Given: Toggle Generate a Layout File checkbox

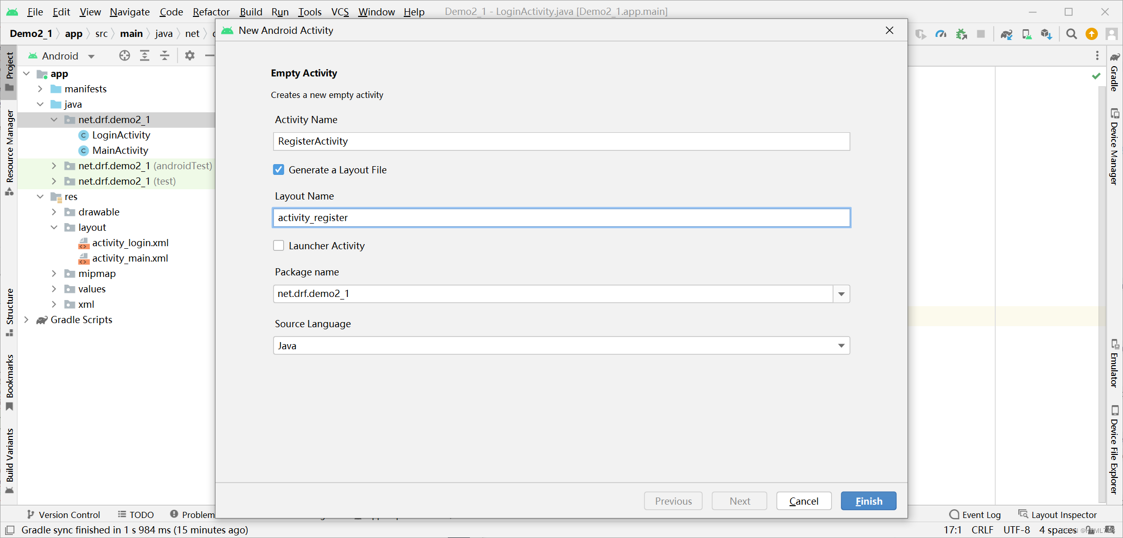Looking at the screenshot, I should coord(279,170).
